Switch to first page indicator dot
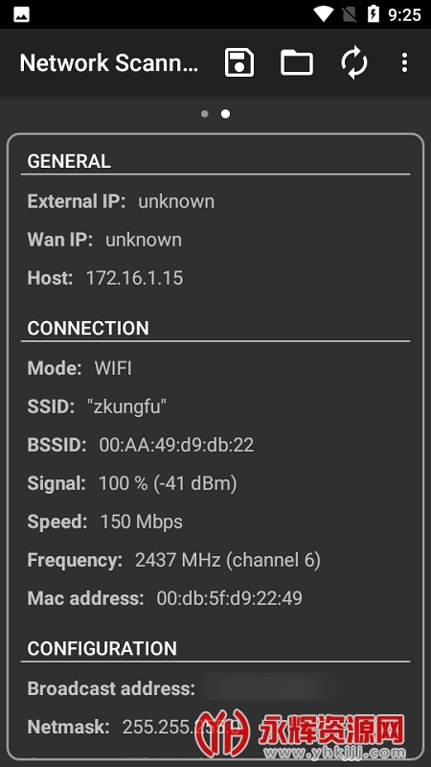 click(205, 114)
